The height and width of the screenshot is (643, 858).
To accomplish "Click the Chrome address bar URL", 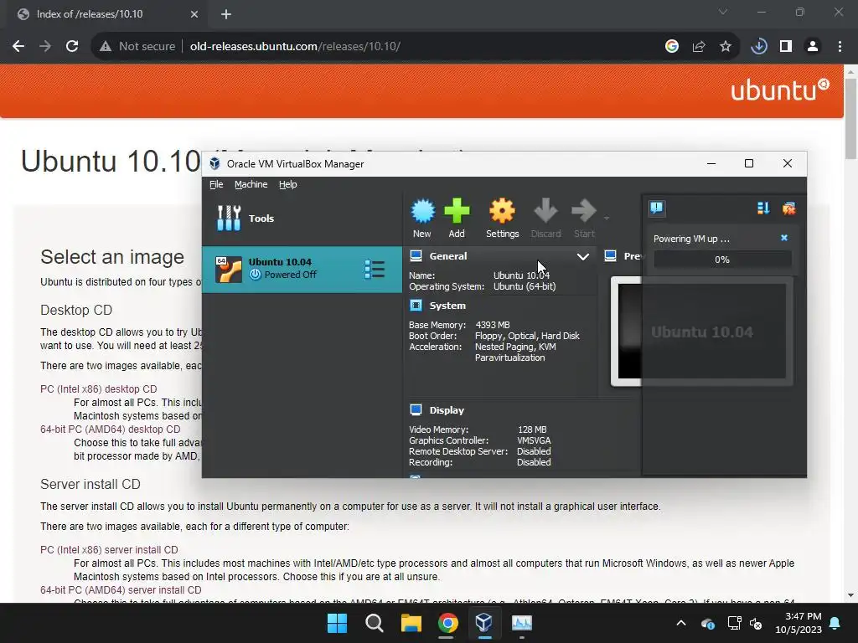I will 295,47.
